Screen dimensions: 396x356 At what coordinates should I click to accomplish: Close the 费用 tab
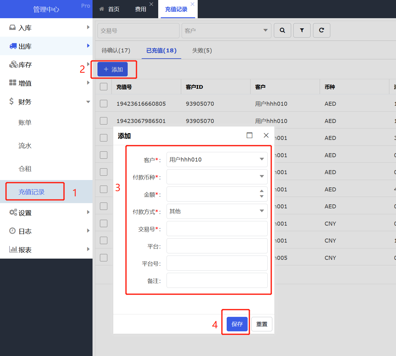pos(151,4)
